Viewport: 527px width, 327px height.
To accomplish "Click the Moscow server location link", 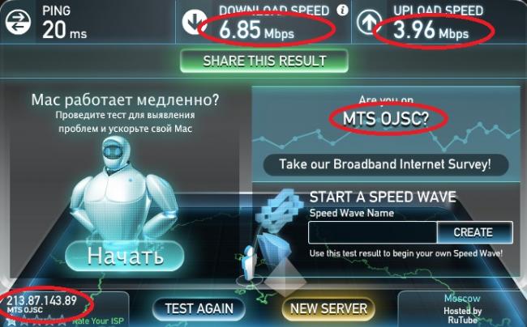I will [462, 298].
